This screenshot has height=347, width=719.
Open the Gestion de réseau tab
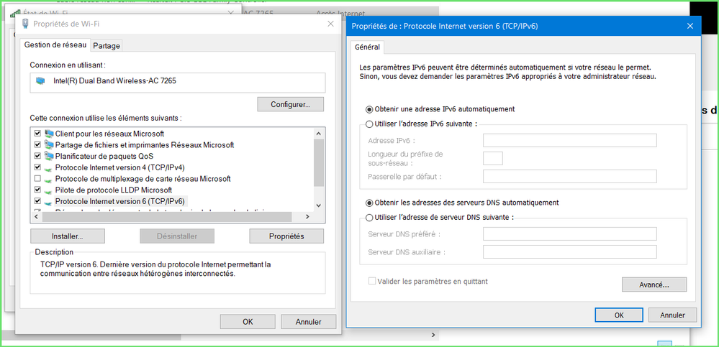coord(55,45)
